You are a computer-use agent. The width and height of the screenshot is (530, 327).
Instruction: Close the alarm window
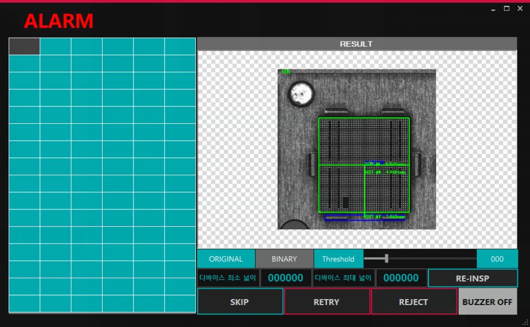coord(520,8)
